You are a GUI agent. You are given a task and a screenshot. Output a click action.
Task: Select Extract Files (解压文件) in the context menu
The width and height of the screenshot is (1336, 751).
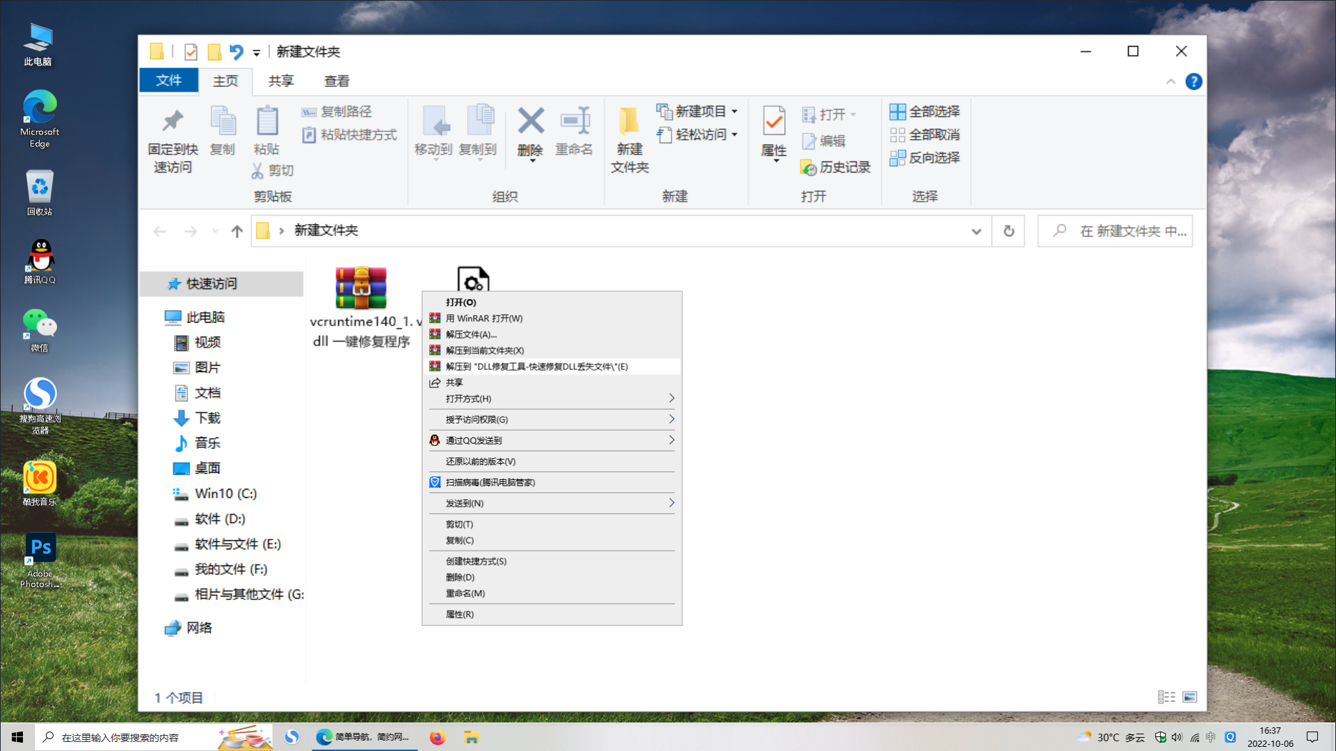(471, 334)
